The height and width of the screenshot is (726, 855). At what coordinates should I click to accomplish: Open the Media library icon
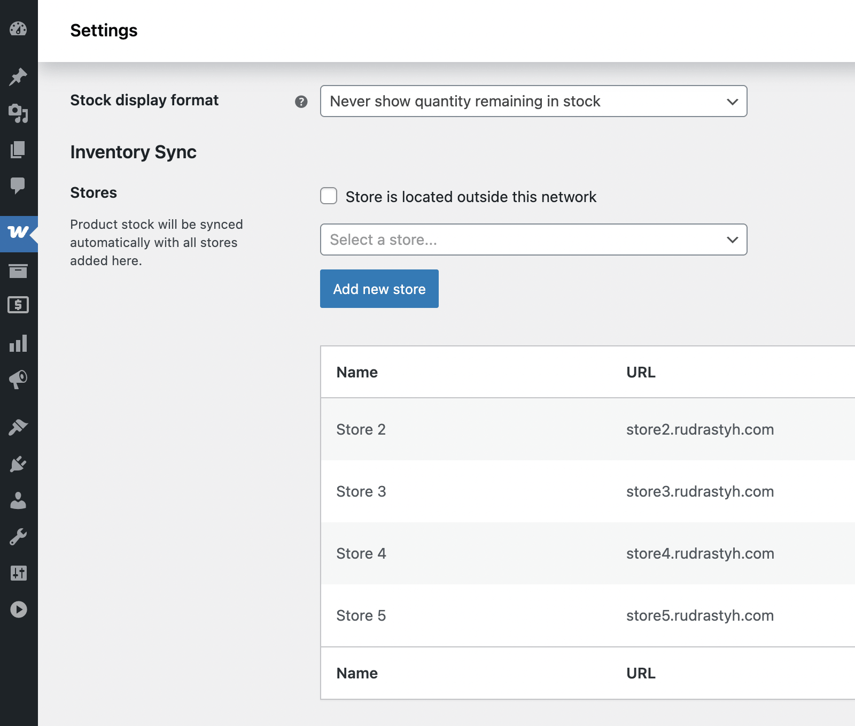18,113
